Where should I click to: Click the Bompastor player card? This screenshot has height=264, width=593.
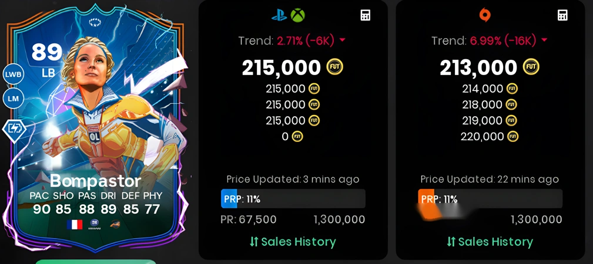95,128
